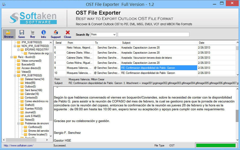Click the folder tree horizontal scroll left arrow
The width and height of the screenshot is (240, 150).
(4, 140)
